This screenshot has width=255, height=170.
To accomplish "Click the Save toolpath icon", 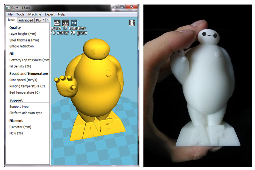I will tap(65, 23).
